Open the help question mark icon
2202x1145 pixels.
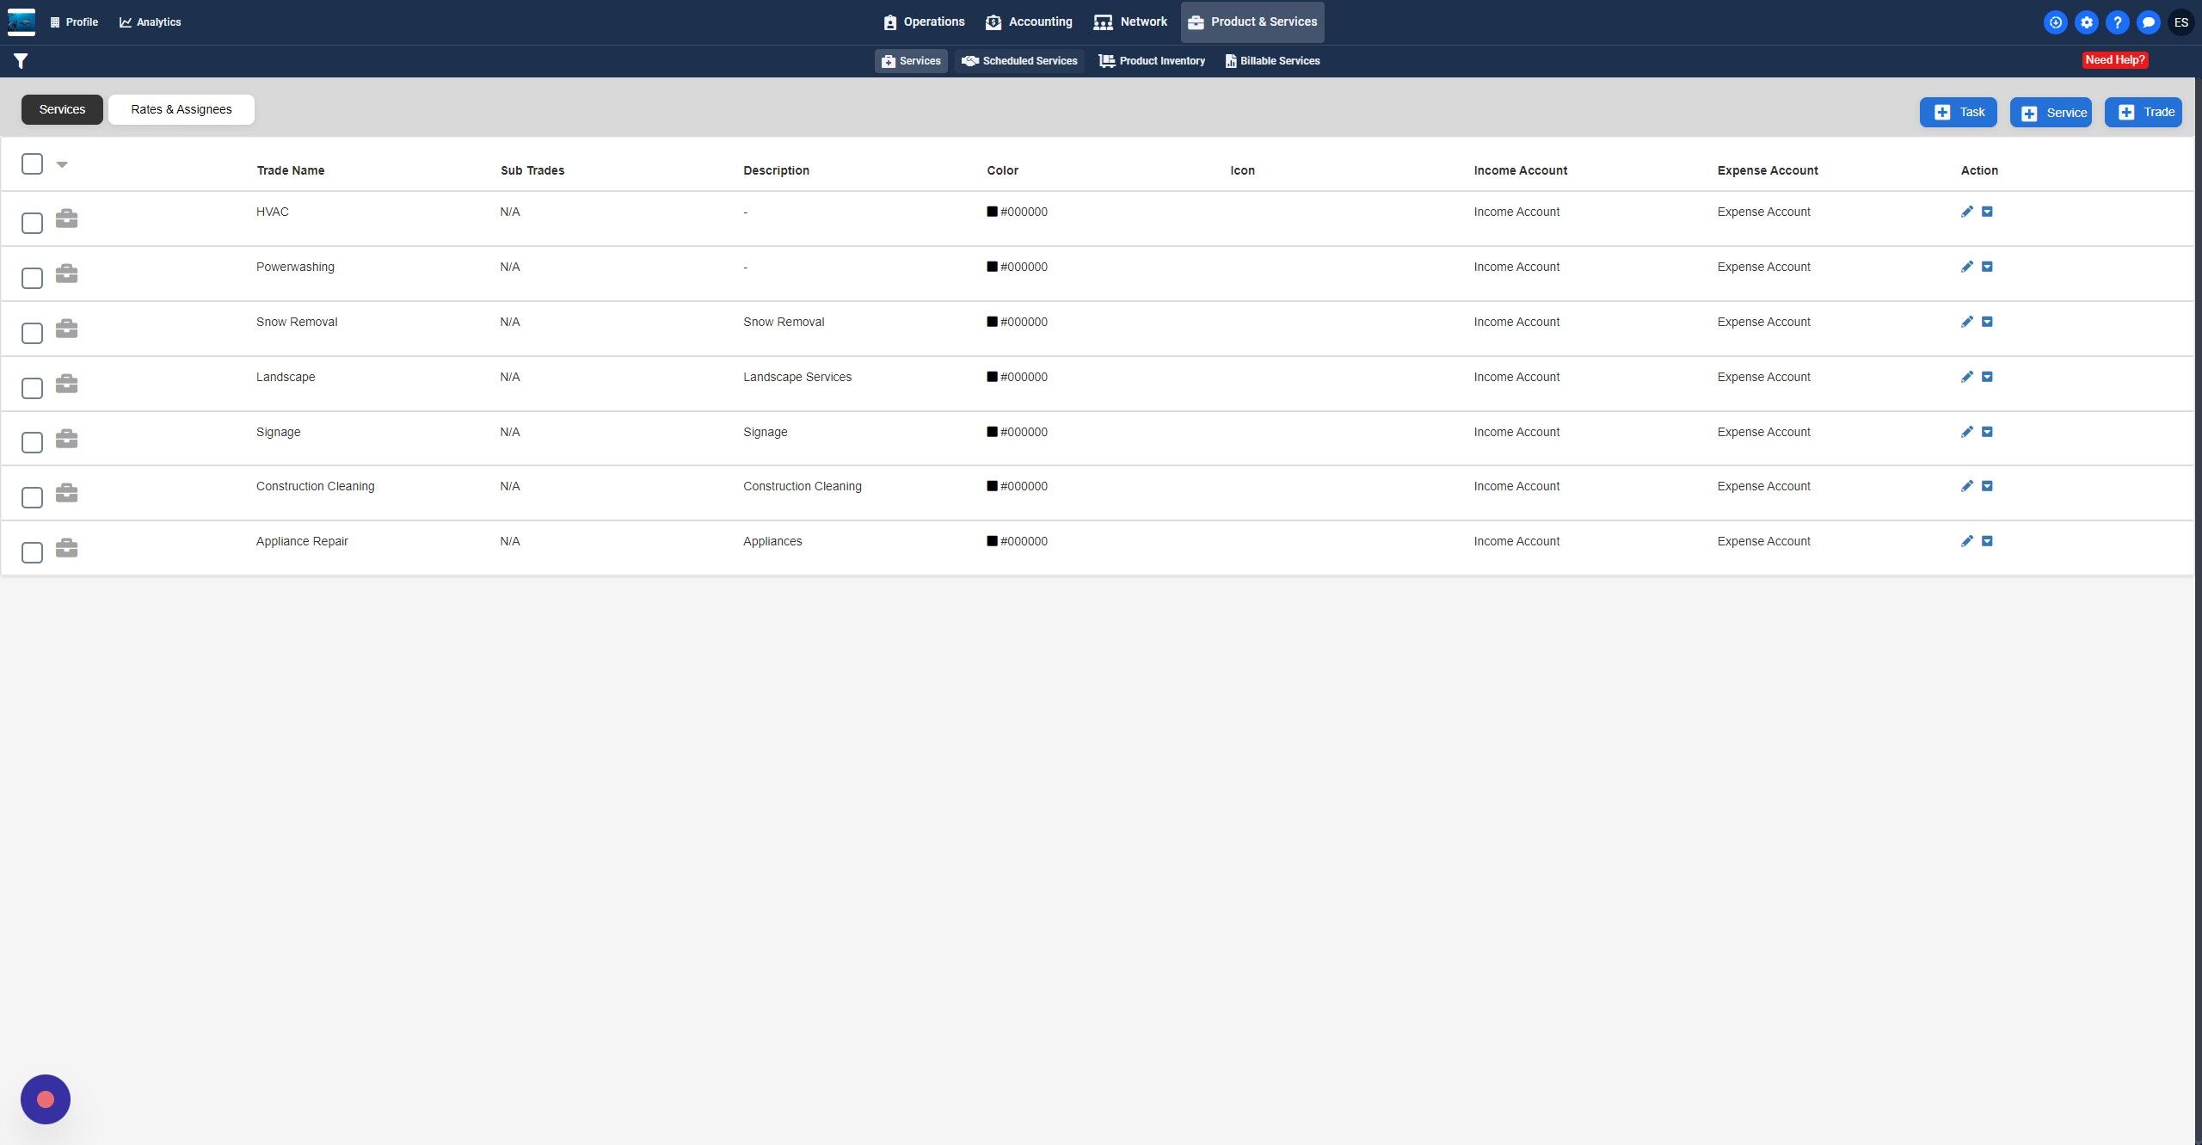pyautogui.click(x=2117, y=22)
